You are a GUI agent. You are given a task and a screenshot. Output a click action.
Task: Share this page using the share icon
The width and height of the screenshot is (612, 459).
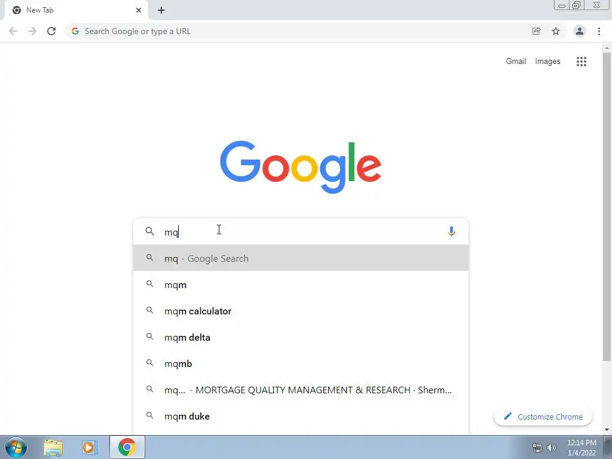536,31
